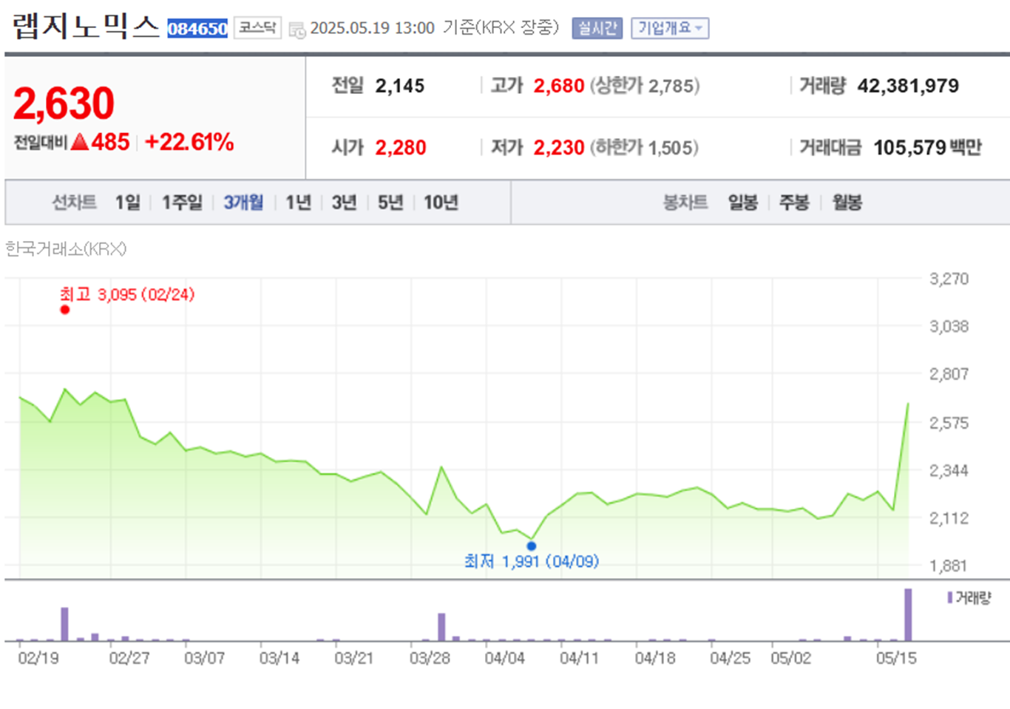Select the 1주일 line chart tab

click(182, 203)
